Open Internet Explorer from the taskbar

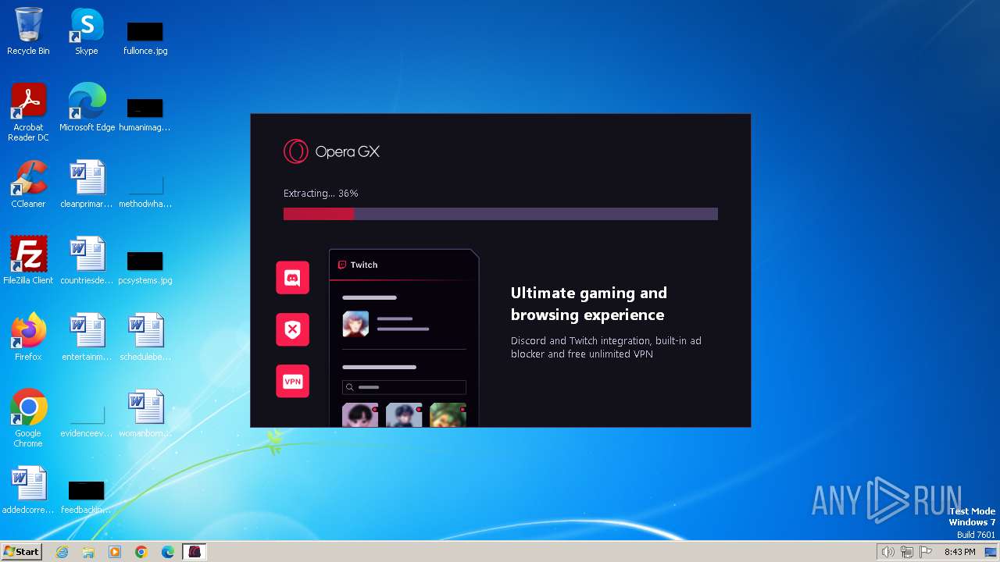click(62, 552)
